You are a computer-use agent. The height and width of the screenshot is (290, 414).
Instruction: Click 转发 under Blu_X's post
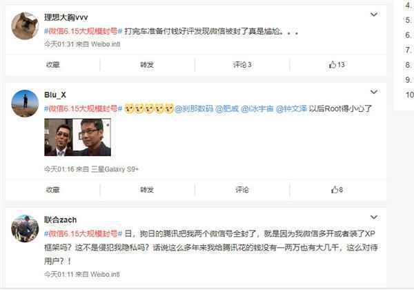(x=147, y=190)
